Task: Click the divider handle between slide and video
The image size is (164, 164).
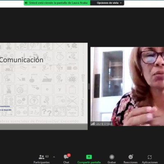Action: point(89,87)
